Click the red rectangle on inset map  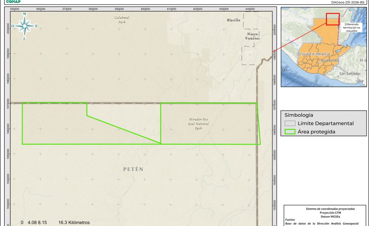333,19
